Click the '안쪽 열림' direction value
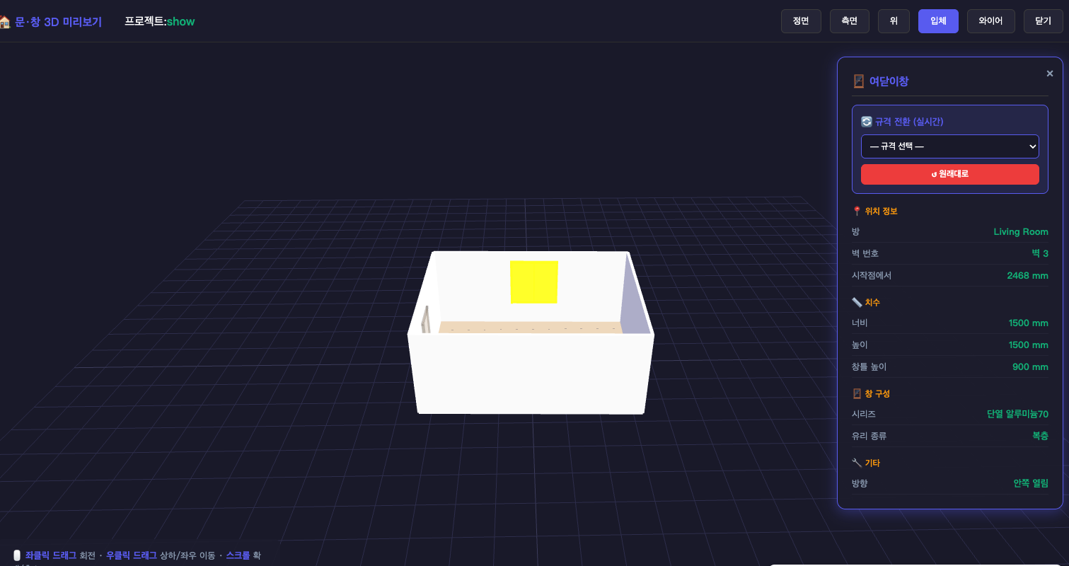 1031,483
